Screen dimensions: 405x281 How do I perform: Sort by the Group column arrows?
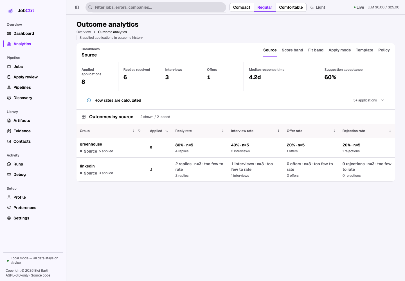coord(133,131)
